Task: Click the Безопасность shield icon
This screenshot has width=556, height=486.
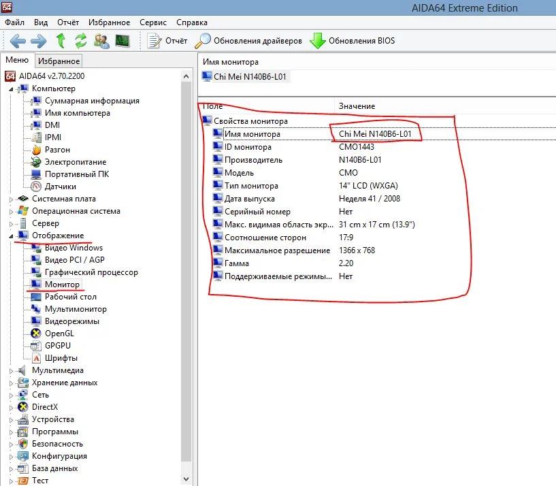Action: pos(23,444)
